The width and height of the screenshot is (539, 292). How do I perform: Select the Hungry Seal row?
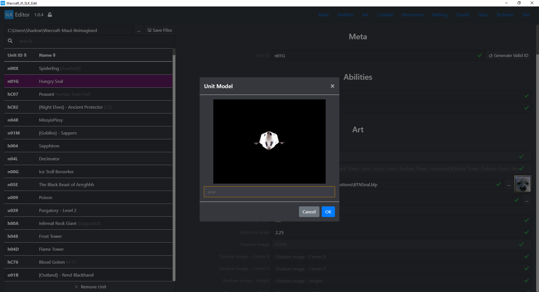pos(88,81)
